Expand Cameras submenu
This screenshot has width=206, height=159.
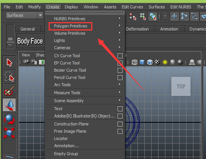click(85, 48)
